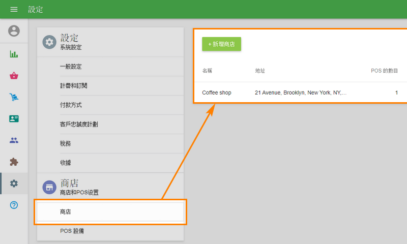This screenshot has height=244, width=407.
Task: Open the help question mark icon
Action: click(14, 205)
